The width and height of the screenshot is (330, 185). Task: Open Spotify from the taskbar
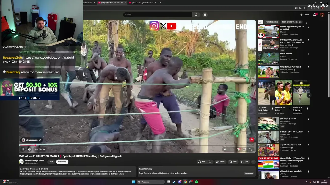(196, 182)
